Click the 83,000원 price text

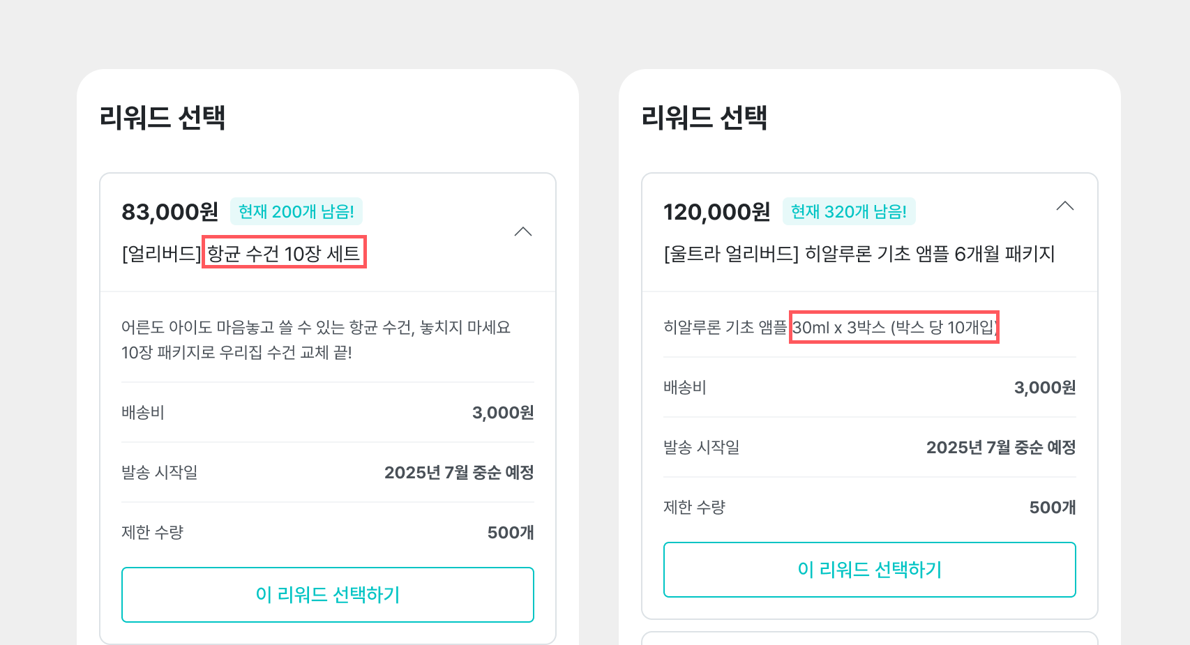170,211
